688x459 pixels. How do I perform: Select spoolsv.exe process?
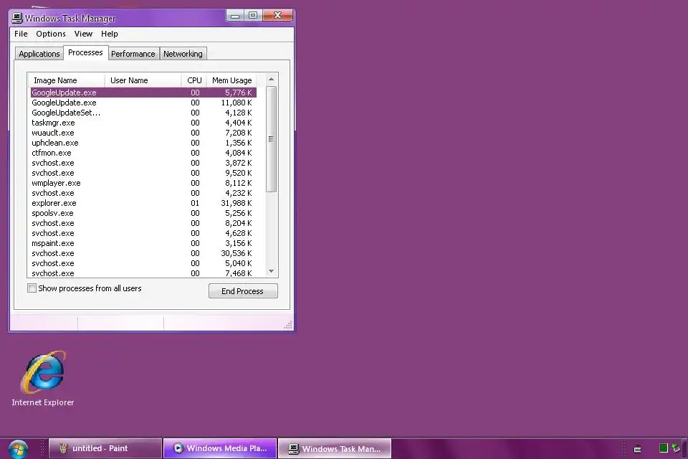coord(143,214)
